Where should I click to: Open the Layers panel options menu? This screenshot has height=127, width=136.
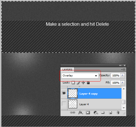click(123, 70)
